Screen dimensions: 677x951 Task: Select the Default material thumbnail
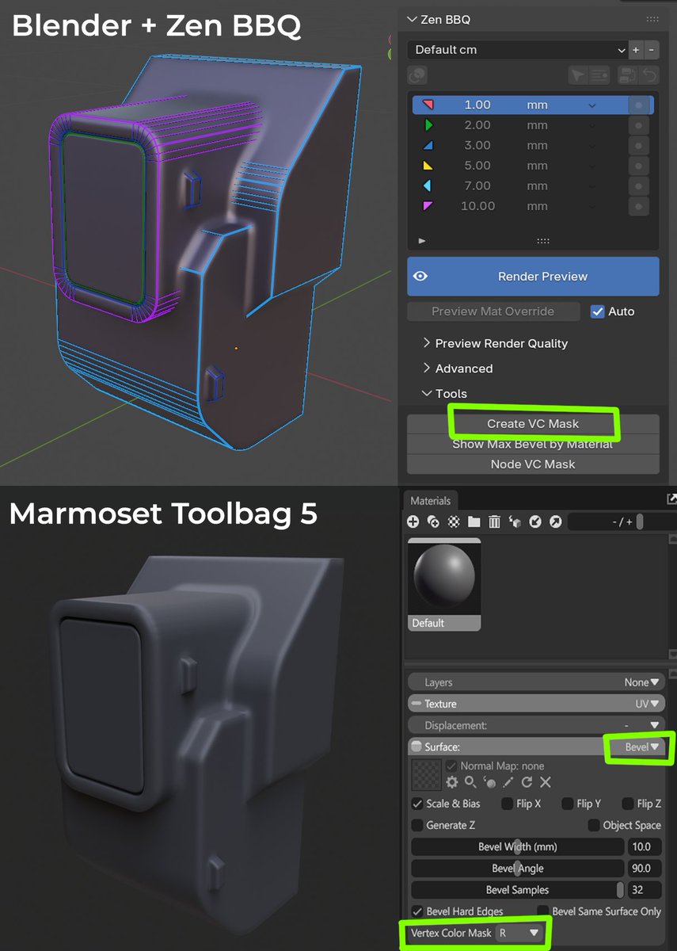[x=444, y=584]
